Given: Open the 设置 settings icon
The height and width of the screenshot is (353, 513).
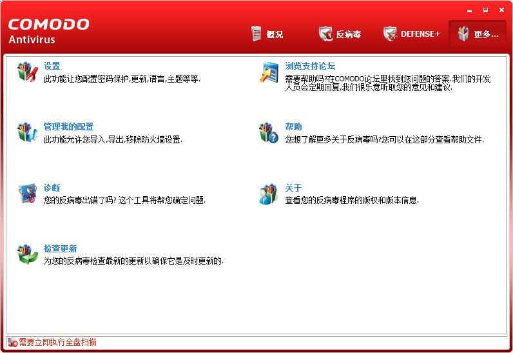Looking at the screenshot, I should [x=28, y=71].
